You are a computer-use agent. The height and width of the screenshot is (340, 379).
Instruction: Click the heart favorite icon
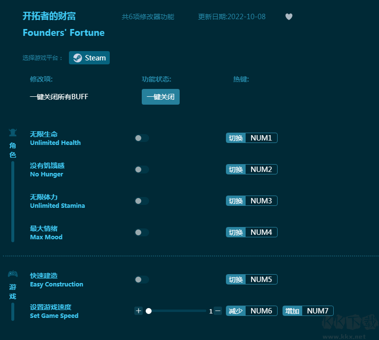289,17
